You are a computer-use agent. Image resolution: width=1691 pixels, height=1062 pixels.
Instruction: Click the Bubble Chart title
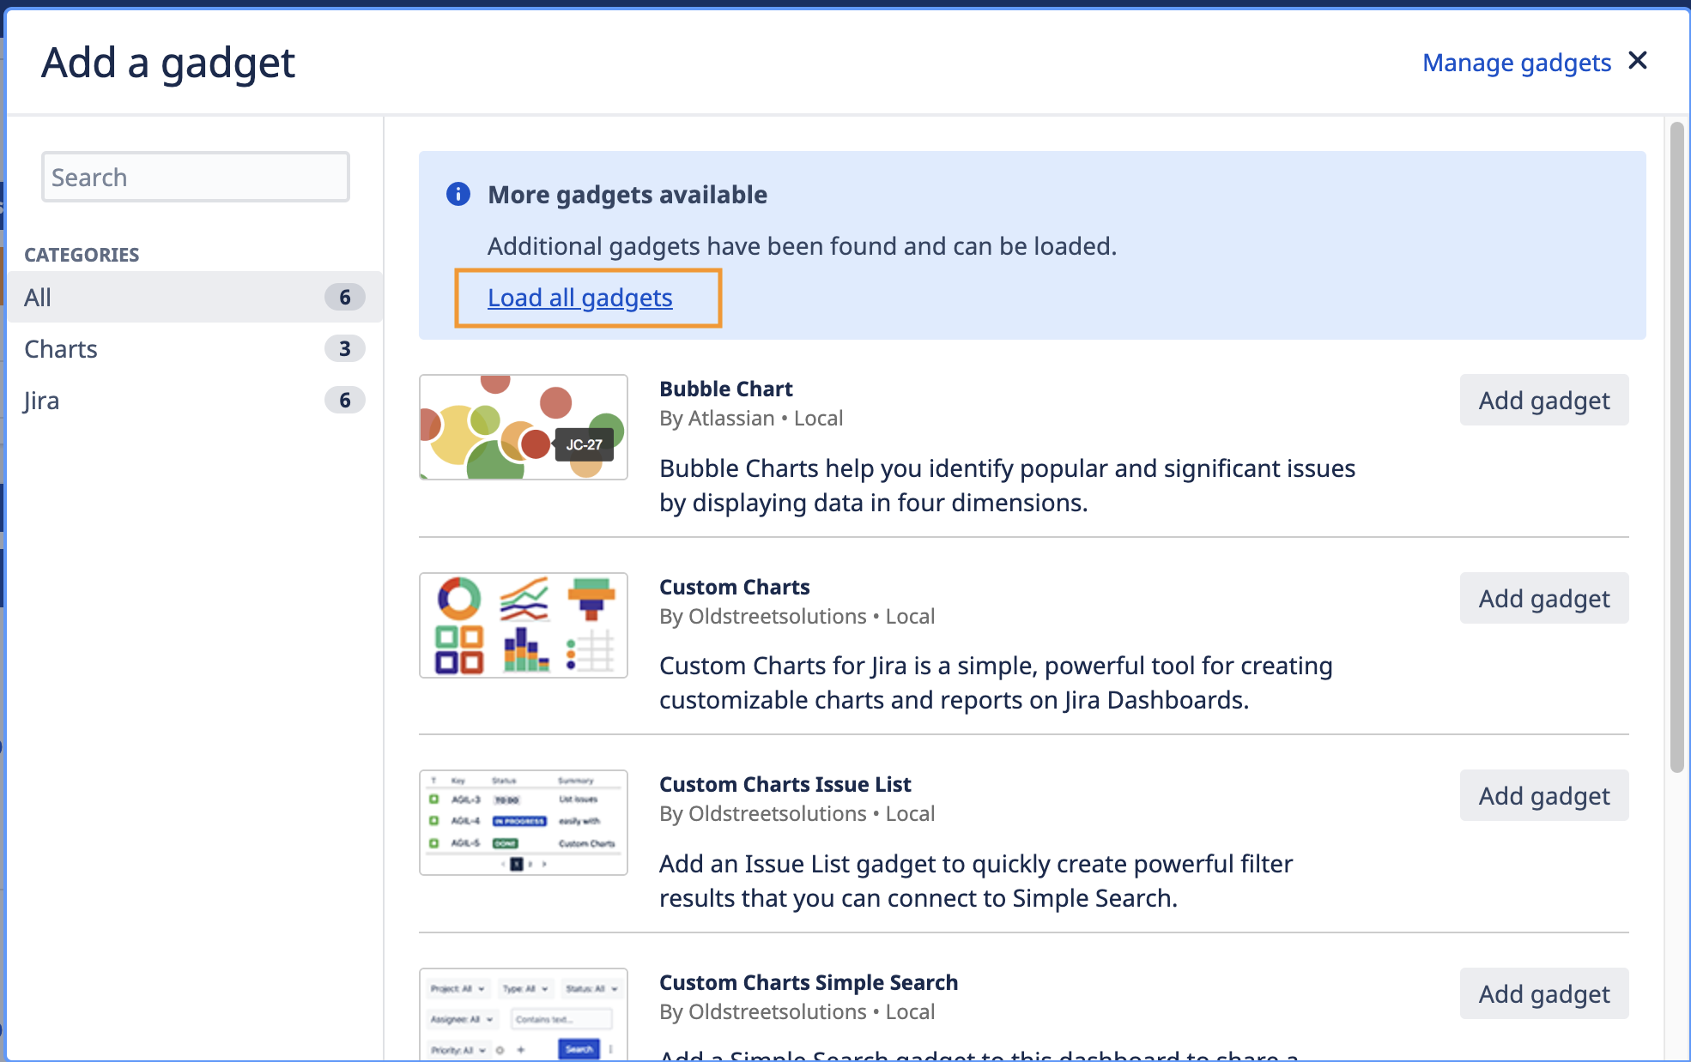point(725,389)
